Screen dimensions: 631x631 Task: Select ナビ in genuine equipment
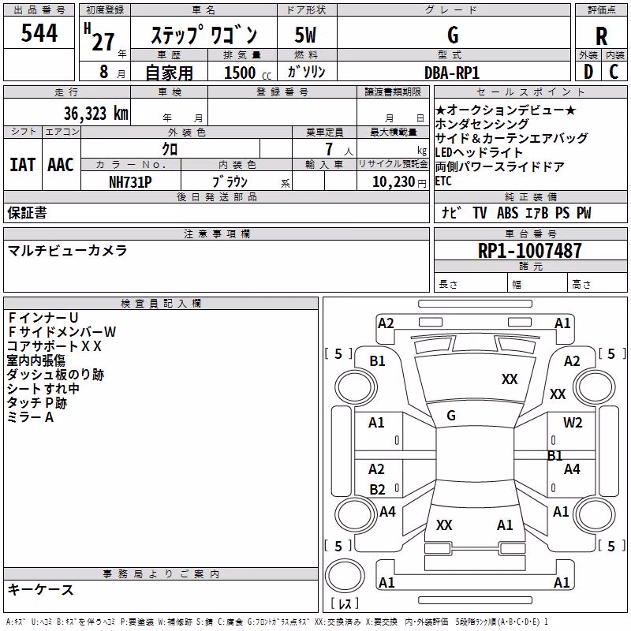[450, 213]
